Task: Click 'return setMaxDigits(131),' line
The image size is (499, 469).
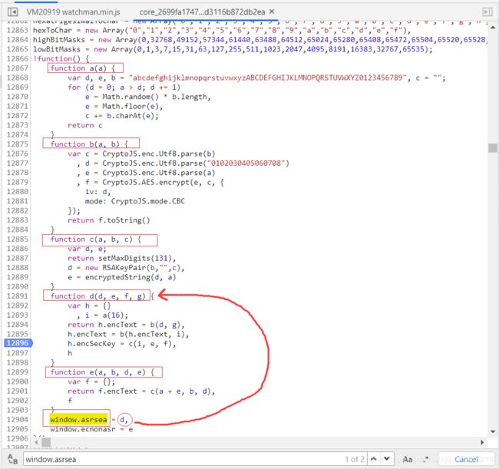Action: [x=121, y=258]
